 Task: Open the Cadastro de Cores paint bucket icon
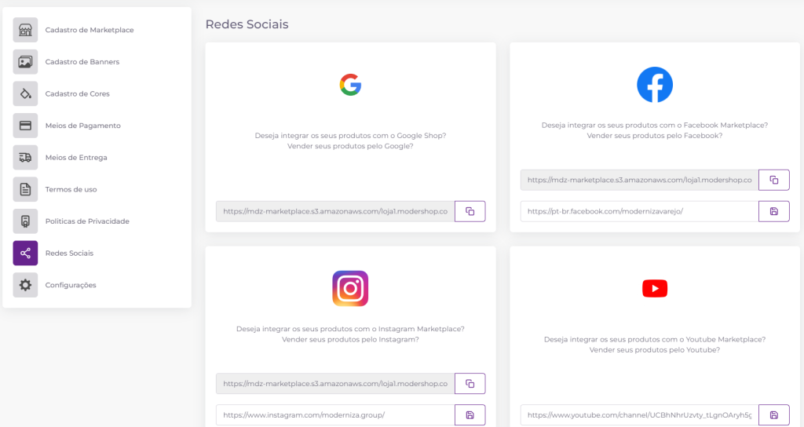[x=25, y=94]
